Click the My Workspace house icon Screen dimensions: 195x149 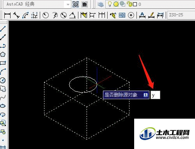(85, 4)
